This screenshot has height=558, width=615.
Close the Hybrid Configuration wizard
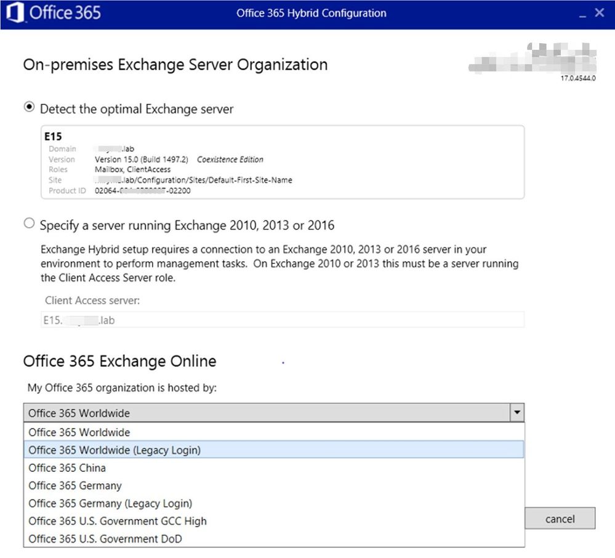600,12
